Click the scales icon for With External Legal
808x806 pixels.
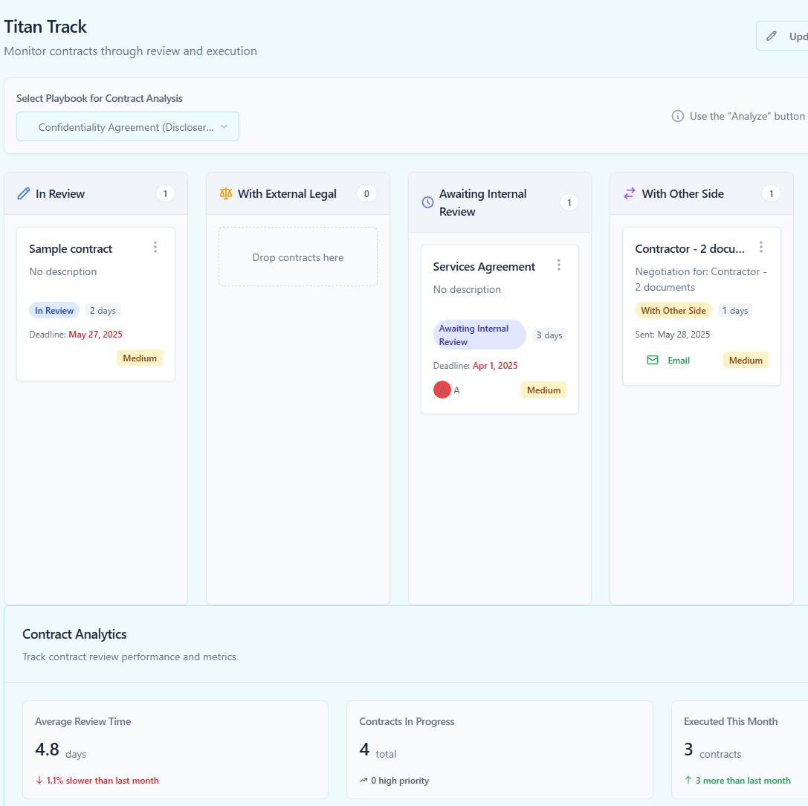click(226, 194)
